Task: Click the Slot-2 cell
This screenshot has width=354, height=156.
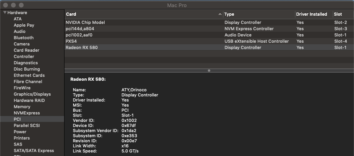Action: coord(341,22)
